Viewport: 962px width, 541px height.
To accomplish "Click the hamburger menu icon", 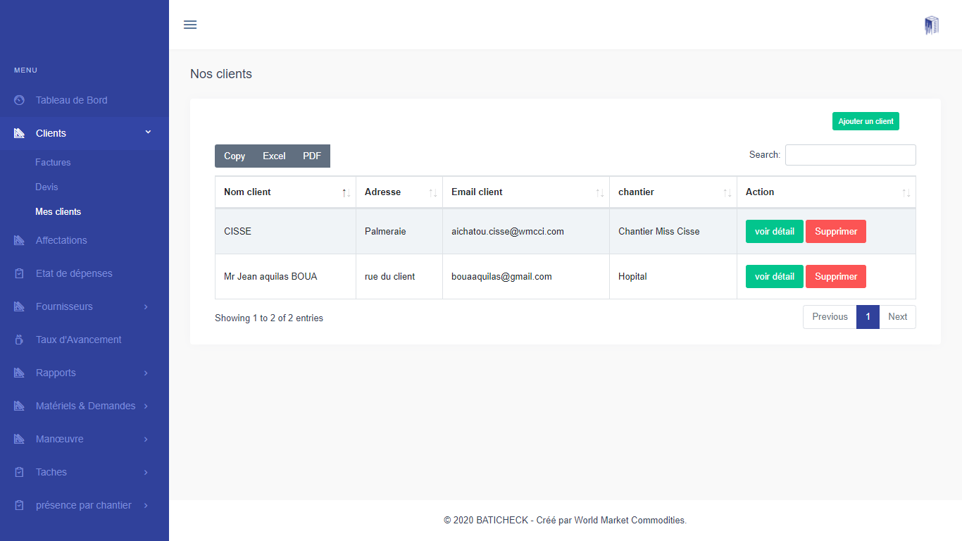I will coord(190,25).
